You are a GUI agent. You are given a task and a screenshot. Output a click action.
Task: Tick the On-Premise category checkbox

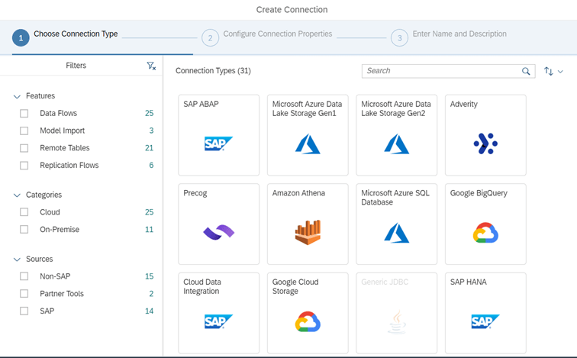pyautogui.click(x=24, y=230)
